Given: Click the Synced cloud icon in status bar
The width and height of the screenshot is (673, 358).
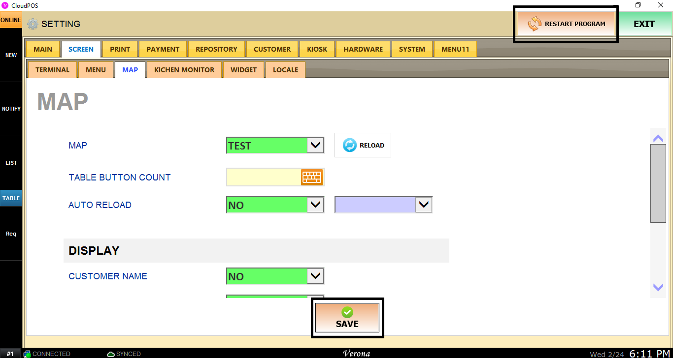Looking at the screenshot, I should point(111,354).
